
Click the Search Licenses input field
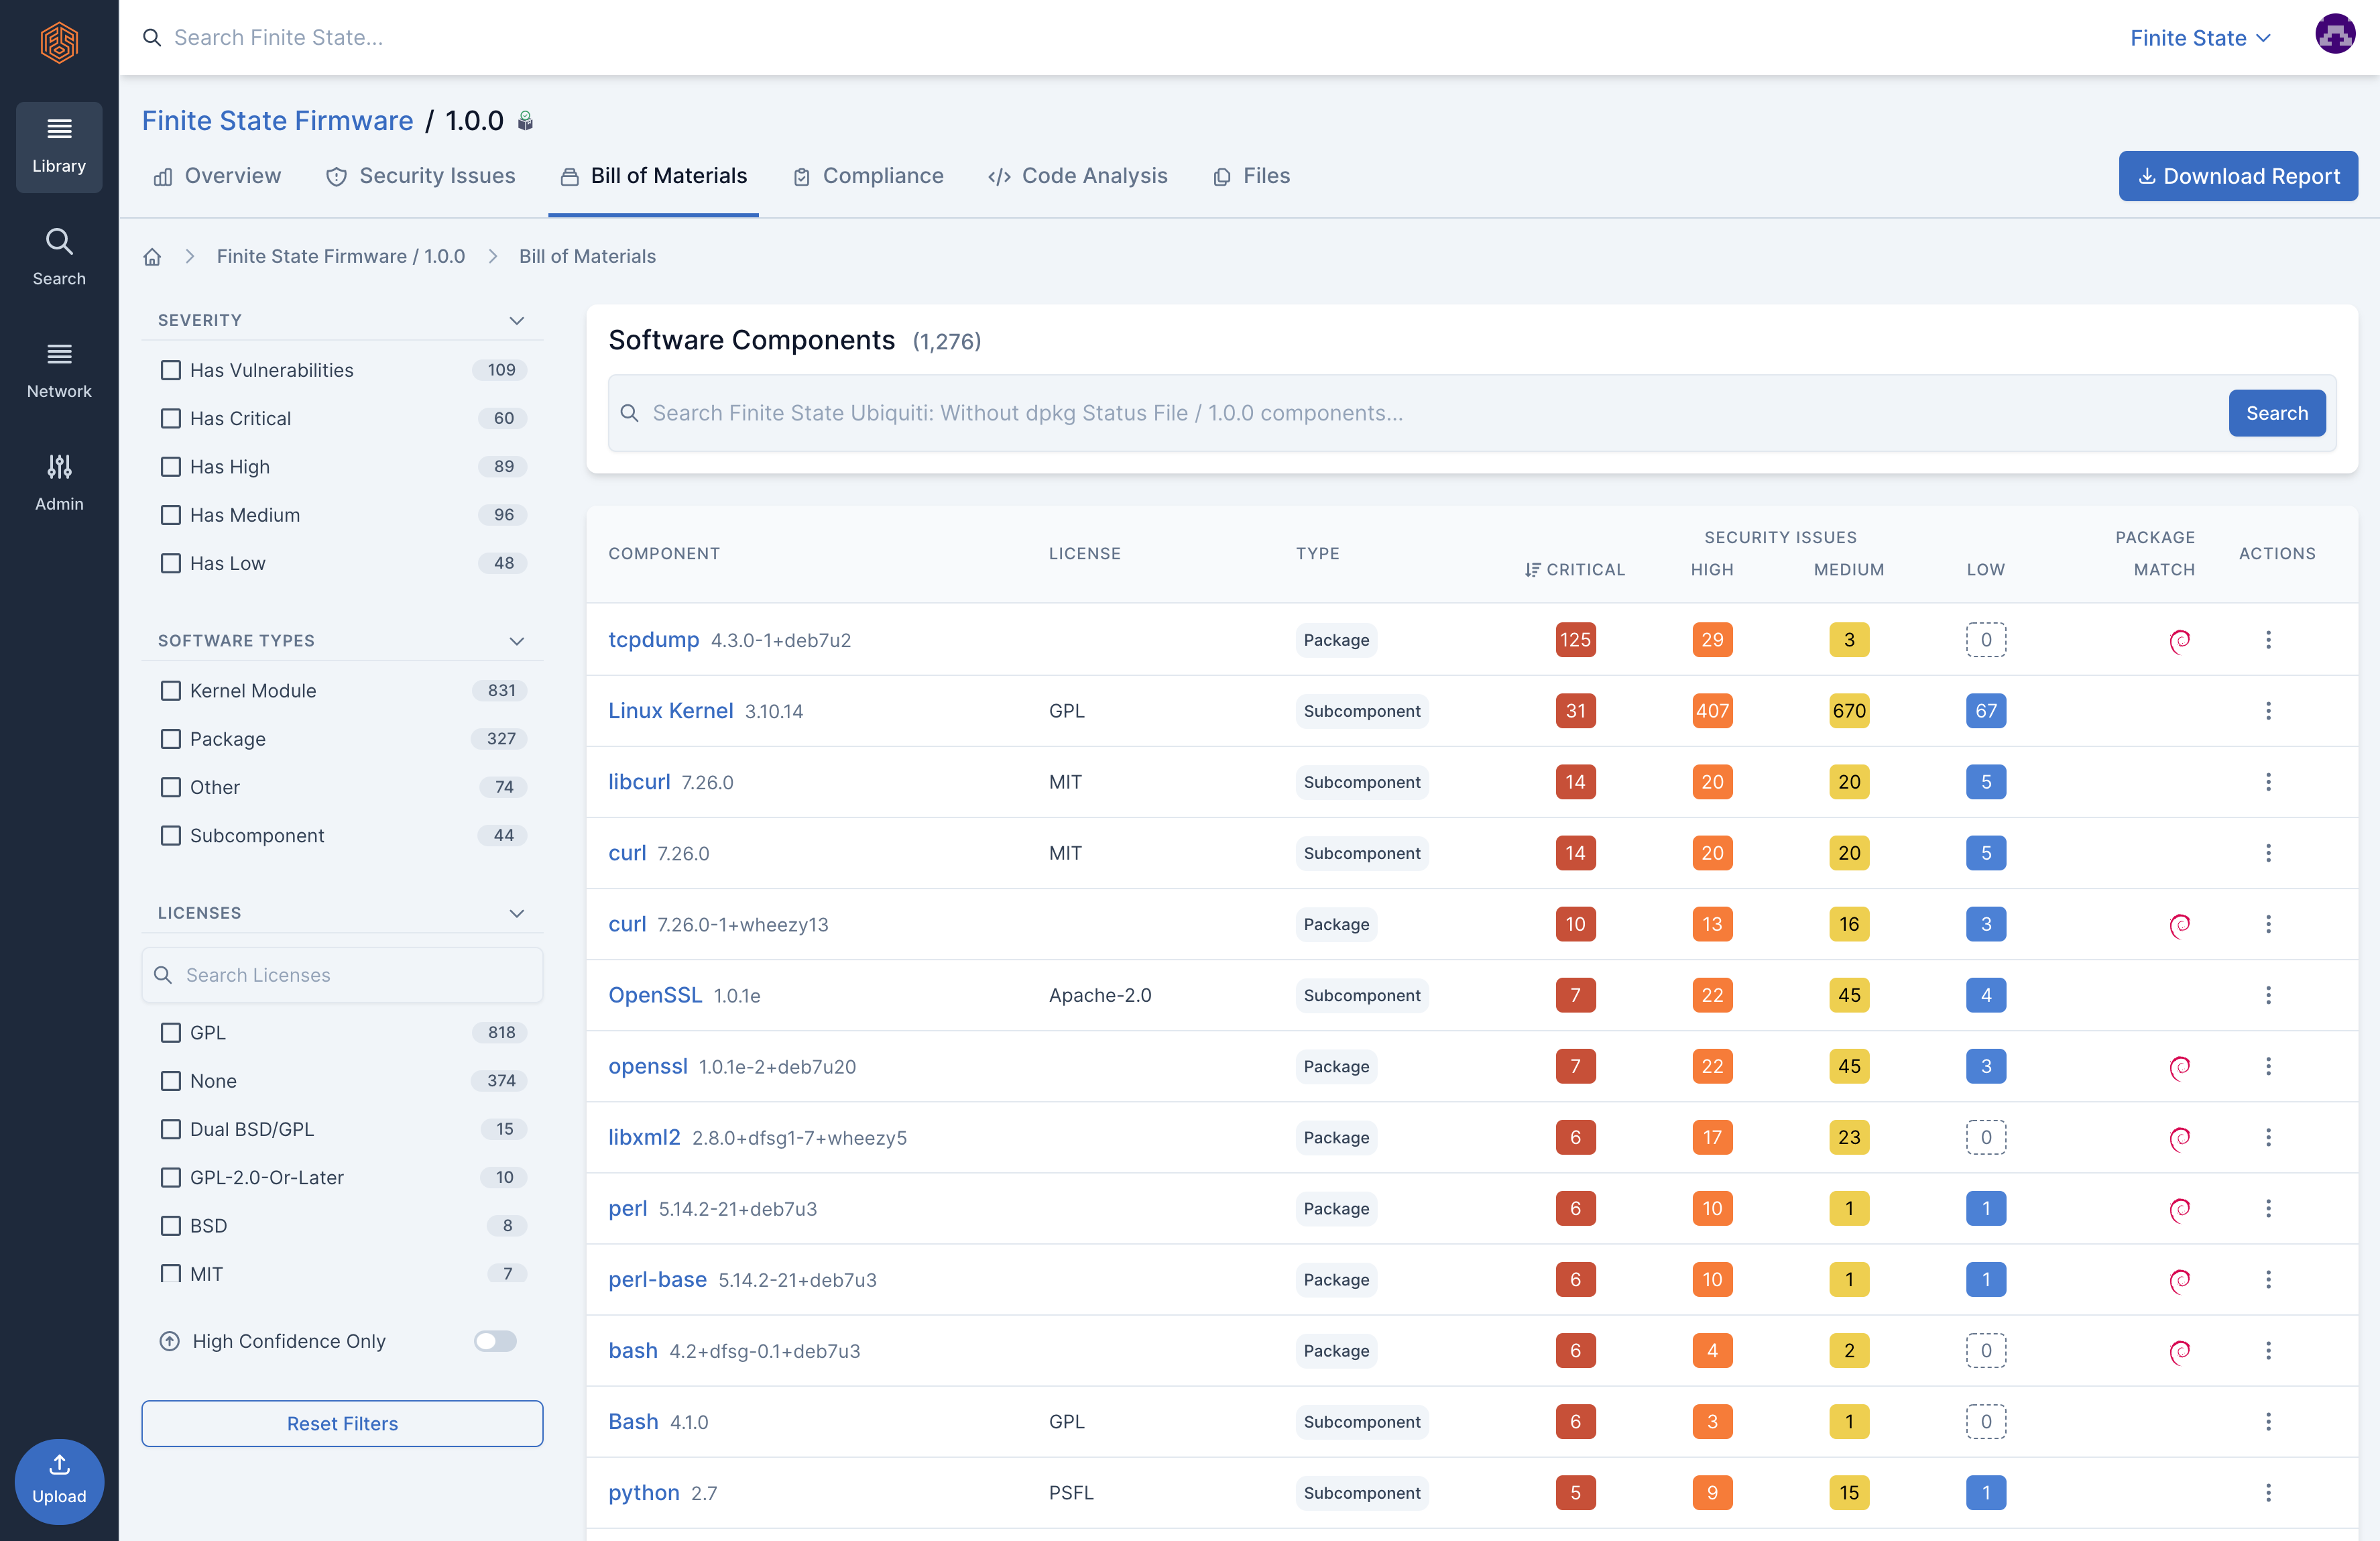pos(342,975)
